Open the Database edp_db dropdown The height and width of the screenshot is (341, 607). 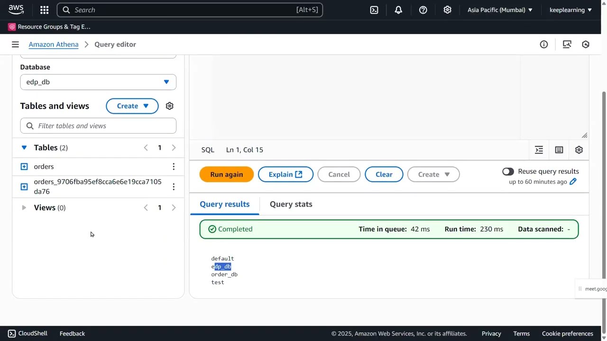click(x=98, y=82)
